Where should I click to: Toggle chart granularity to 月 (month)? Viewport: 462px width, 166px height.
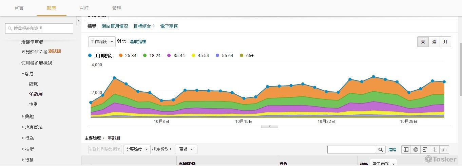click(x=445, y=42)
